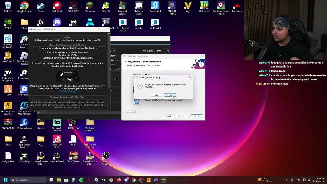This screenshot has width=327, height=184.
Task: Open the INSIDE file on desktop
Action: point(73,141)
